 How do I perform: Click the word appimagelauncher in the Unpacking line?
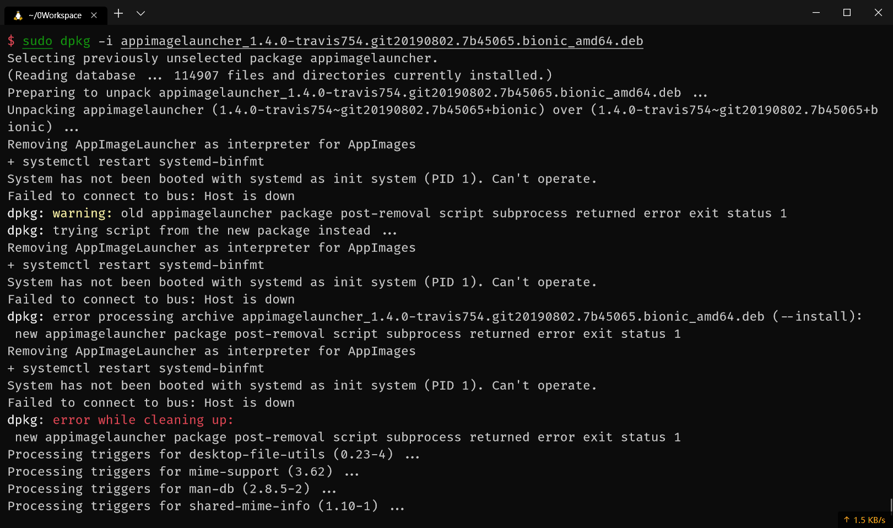coord(144,110)
